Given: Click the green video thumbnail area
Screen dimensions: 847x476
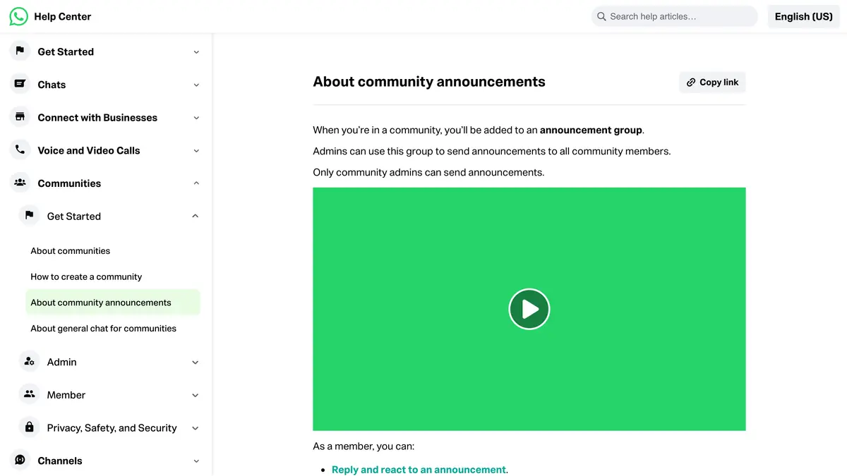Looking at the screenshot, I should [x=529, y=309].
